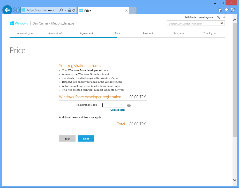Click the security lock icon
Viewport: 239px width, 188px height.
tap(70, 10)
